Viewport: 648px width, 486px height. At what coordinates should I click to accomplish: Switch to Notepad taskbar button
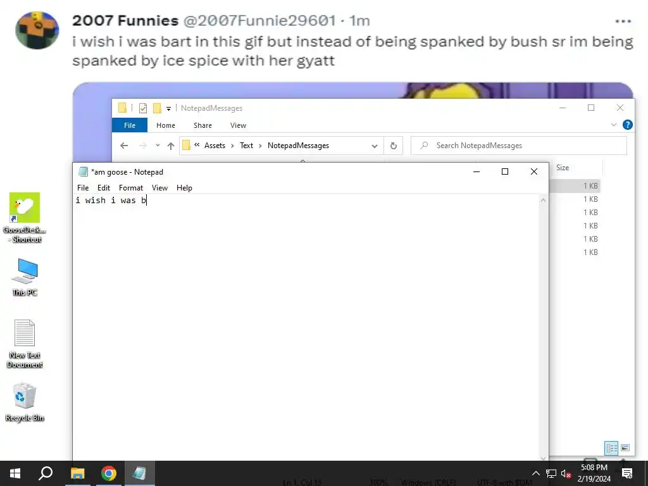(139, 473)
